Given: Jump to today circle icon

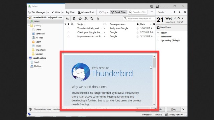Looking at the screenshot, I should click(x=179, y=18).
